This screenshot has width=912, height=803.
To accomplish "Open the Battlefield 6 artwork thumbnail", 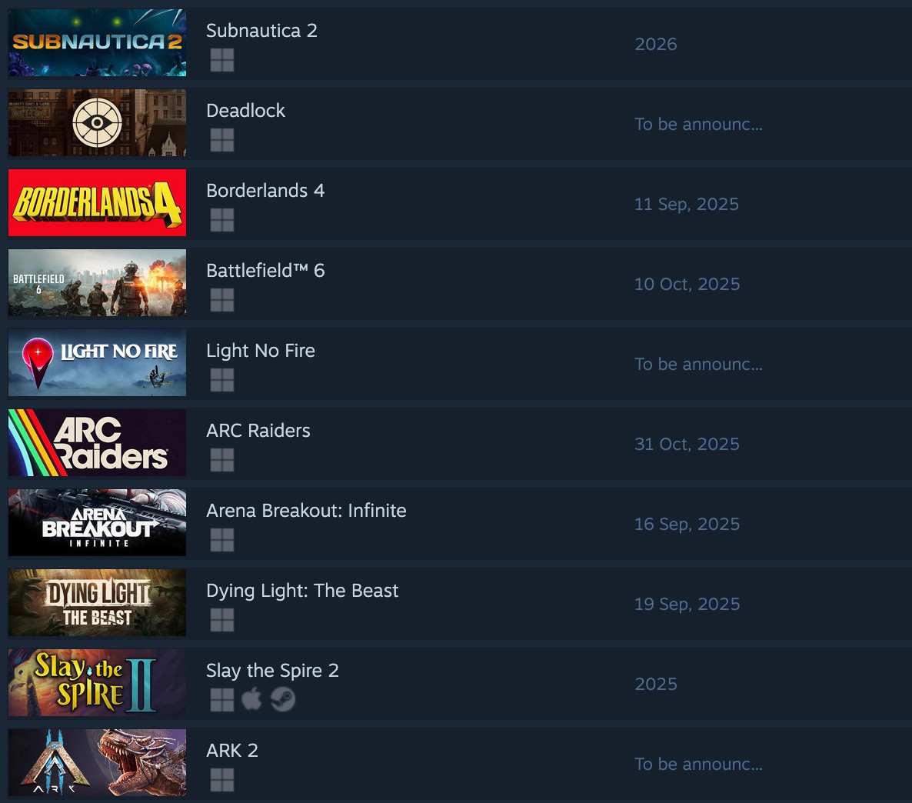I will tap(97, 283).
